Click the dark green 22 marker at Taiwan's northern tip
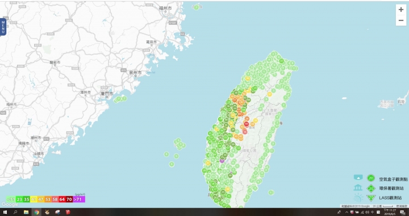This screenshot has height=216, width=409. [281, 61]
